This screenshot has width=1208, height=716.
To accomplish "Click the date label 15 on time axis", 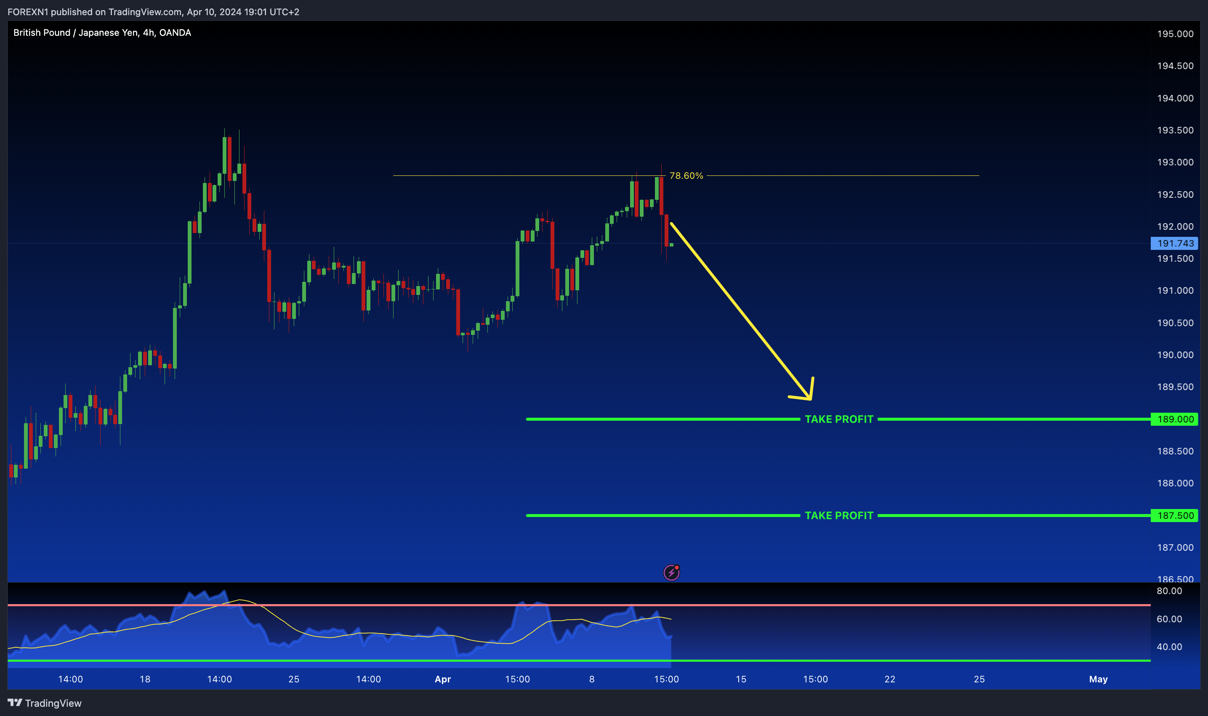I will [x=741, y=679].
